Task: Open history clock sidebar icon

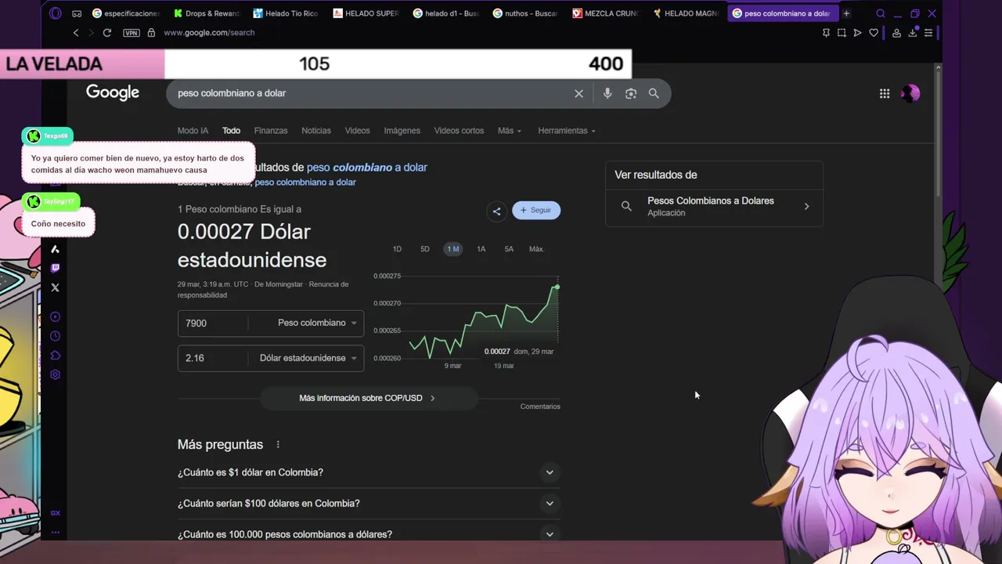Action: coord(55,336)
